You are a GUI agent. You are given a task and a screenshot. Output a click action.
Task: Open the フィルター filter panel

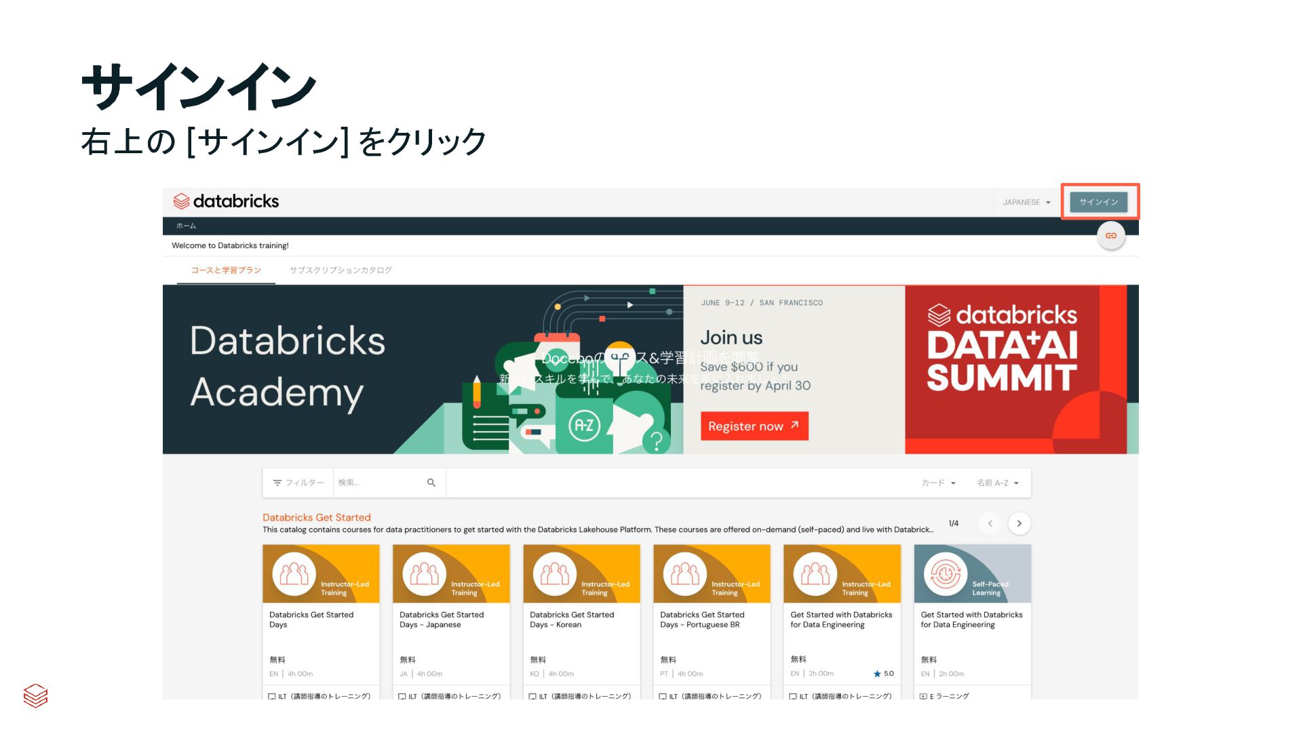click(298, 483)
